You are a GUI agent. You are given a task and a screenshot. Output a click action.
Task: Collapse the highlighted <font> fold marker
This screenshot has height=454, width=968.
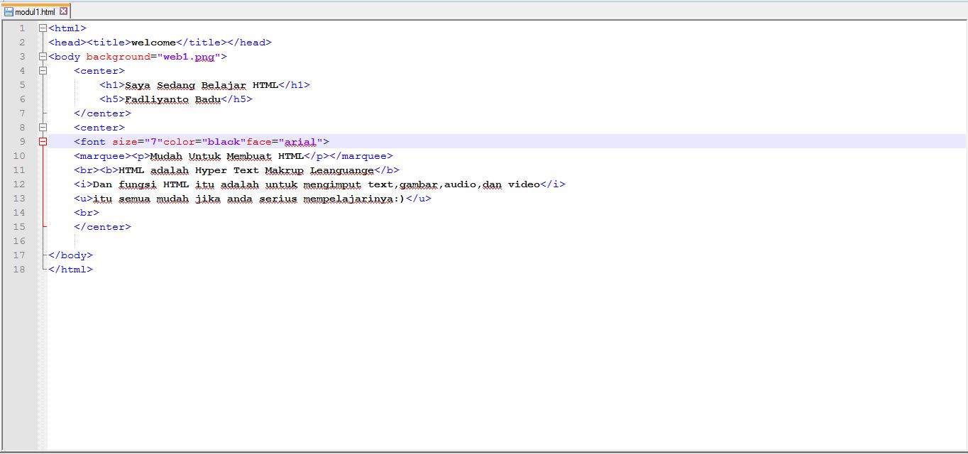click(x=43, y=141)
